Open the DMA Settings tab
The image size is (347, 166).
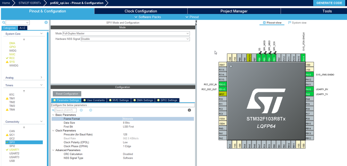[x=143, y=100]
